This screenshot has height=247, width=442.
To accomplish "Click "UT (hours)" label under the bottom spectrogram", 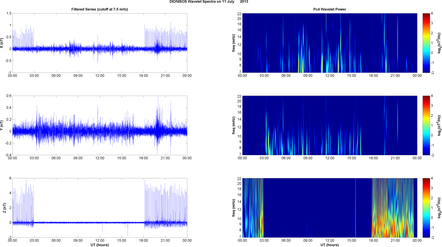I will (330, 245).
